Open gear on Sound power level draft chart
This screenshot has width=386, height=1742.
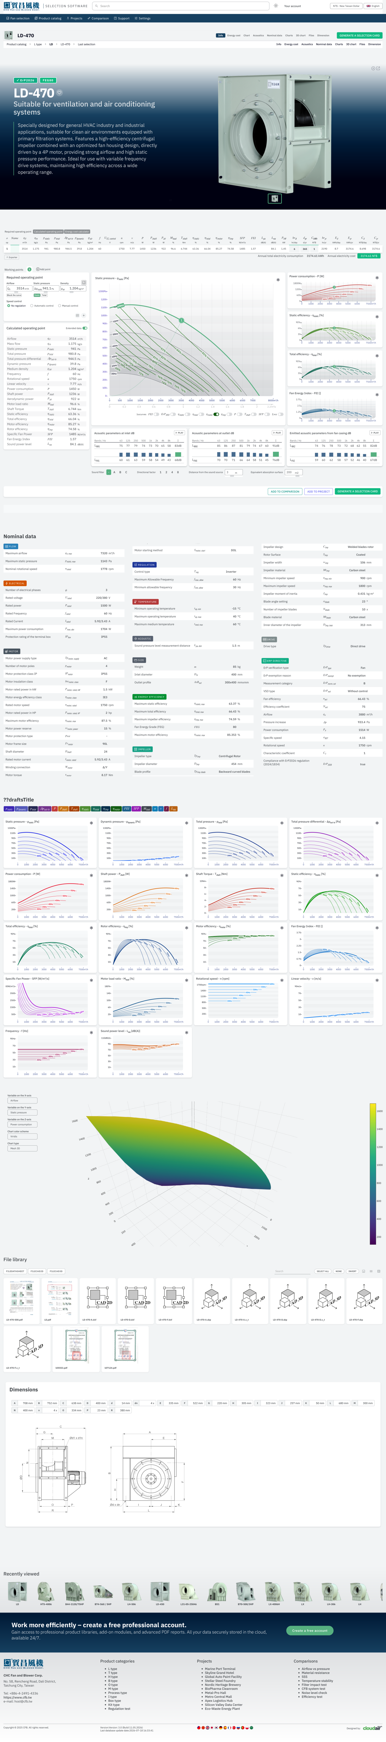[x=187, y=1033]
